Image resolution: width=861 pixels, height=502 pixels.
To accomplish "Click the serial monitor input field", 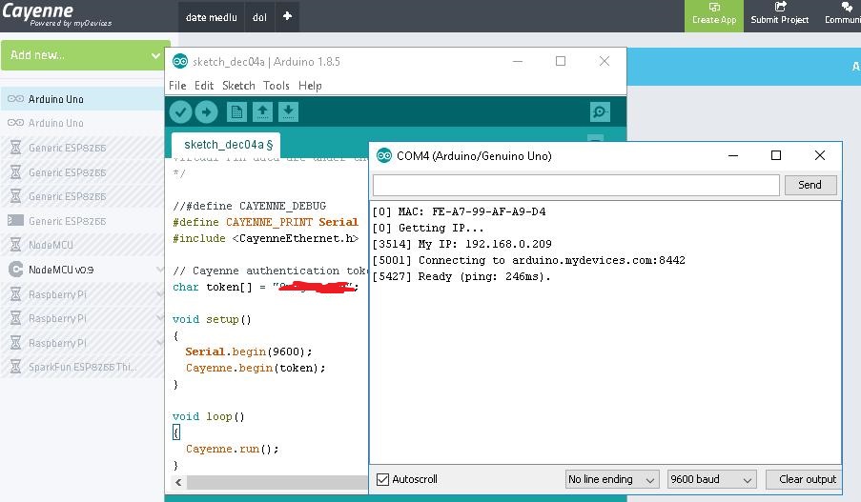I will 576,185.
